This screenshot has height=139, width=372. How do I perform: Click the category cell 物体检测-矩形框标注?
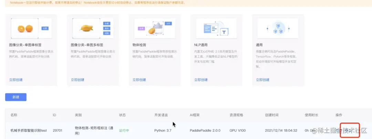94,130
